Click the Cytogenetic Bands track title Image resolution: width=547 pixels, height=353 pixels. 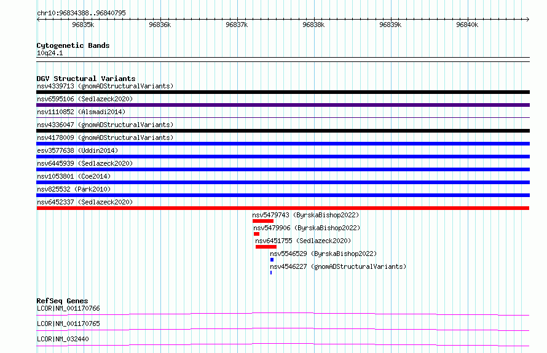click(x=73, y=45)
